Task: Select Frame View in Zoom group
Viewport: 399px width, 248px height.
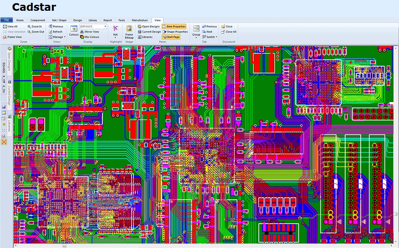Action: click(x=12, y=37)
